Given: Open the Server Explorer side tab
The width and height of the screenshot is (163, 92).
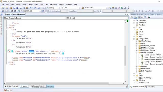Looking at the screenshot, I should coord(1,20).
